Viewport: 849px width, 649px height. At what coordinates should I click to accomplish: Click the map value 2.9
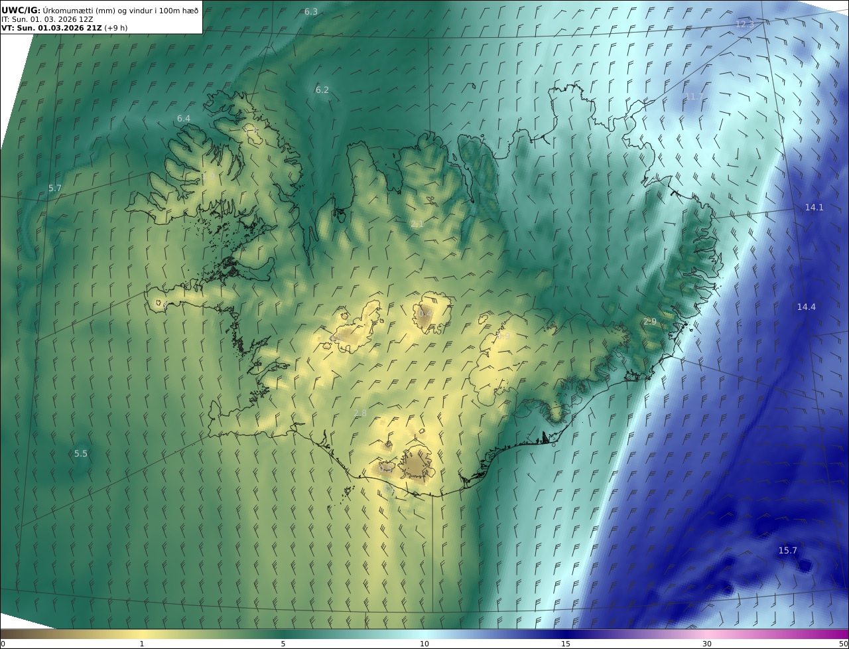(x=649, y=321)
